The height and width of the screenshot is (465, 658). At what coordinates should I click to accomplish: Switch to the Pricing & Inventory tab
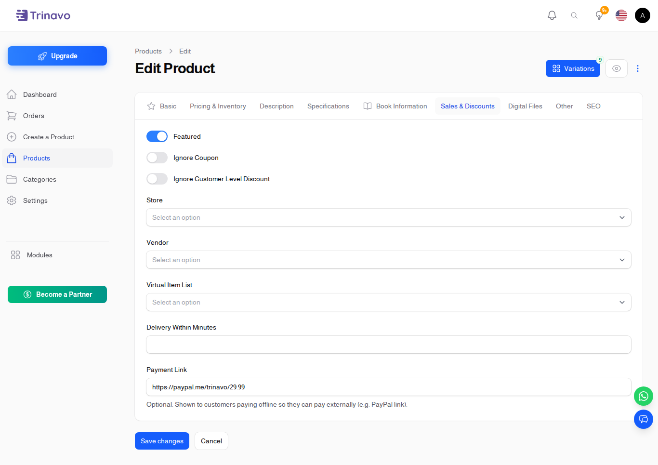pyautogui.click(x=218, y=106)
